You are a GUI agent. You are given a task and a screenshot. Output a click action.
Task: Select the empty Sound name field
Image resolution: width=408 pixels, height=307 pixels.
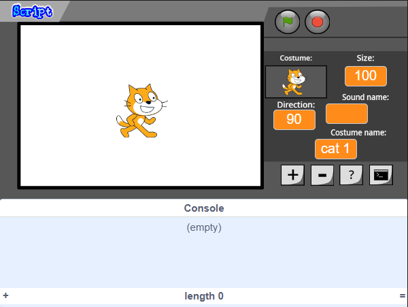pos(347,114)
